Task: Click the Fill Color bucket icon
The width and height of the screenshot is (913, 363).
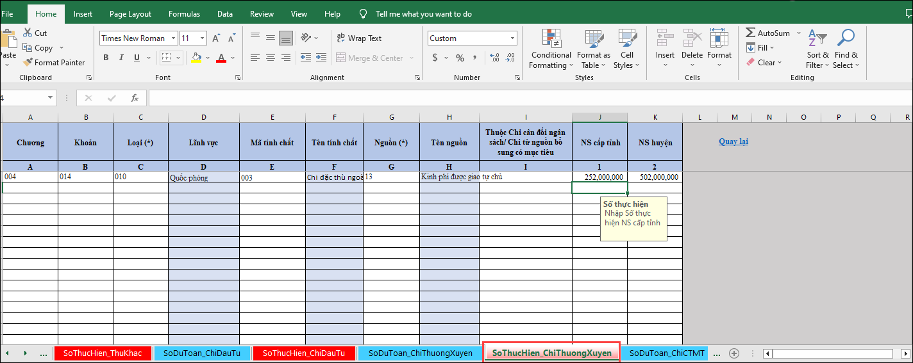Action: pos(196,58)
